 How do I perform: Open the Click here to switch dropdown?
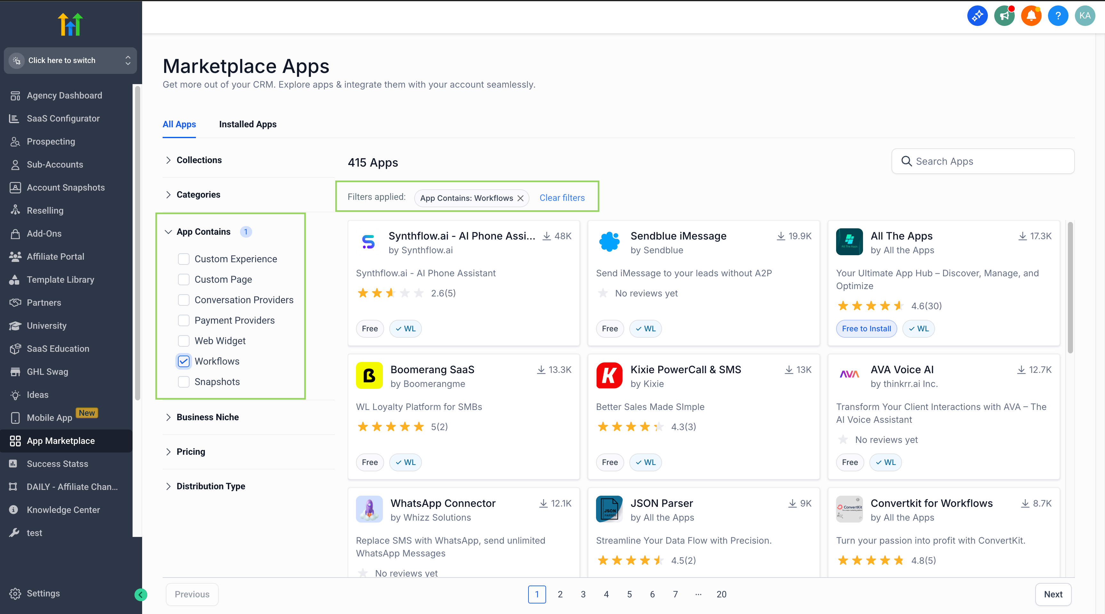(x=70, y=60)
